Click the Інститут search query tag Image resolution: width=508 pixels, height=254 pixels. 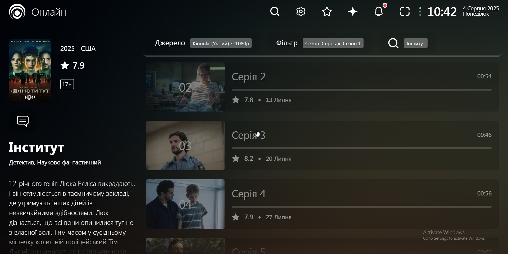point(416,43)
